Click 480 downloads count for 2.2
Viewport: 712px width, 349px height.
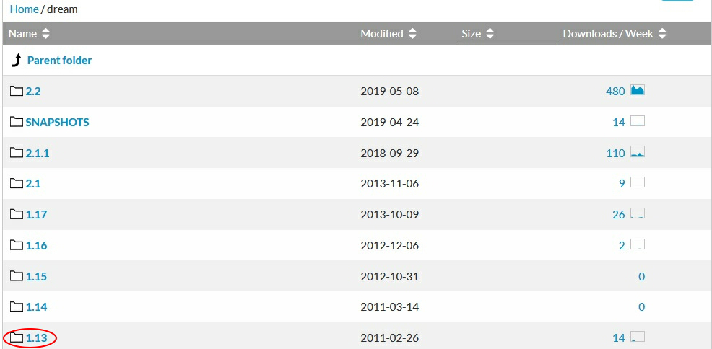(615, 92)
